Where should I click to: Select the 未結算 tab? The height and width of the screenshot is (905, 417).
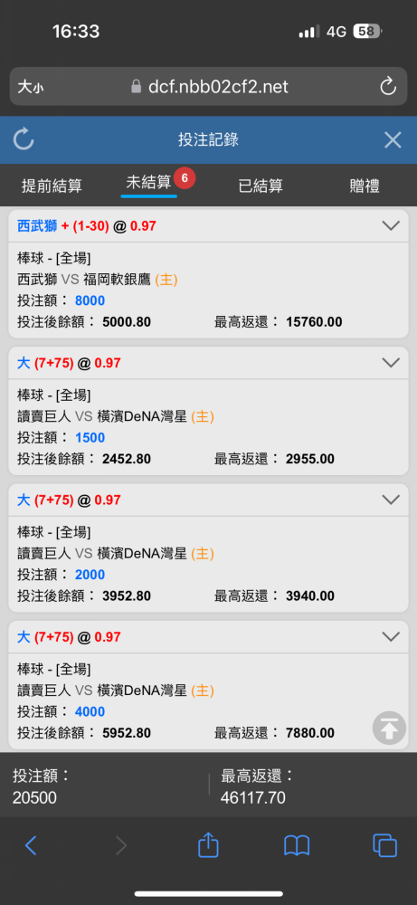[x=149, y=183]
